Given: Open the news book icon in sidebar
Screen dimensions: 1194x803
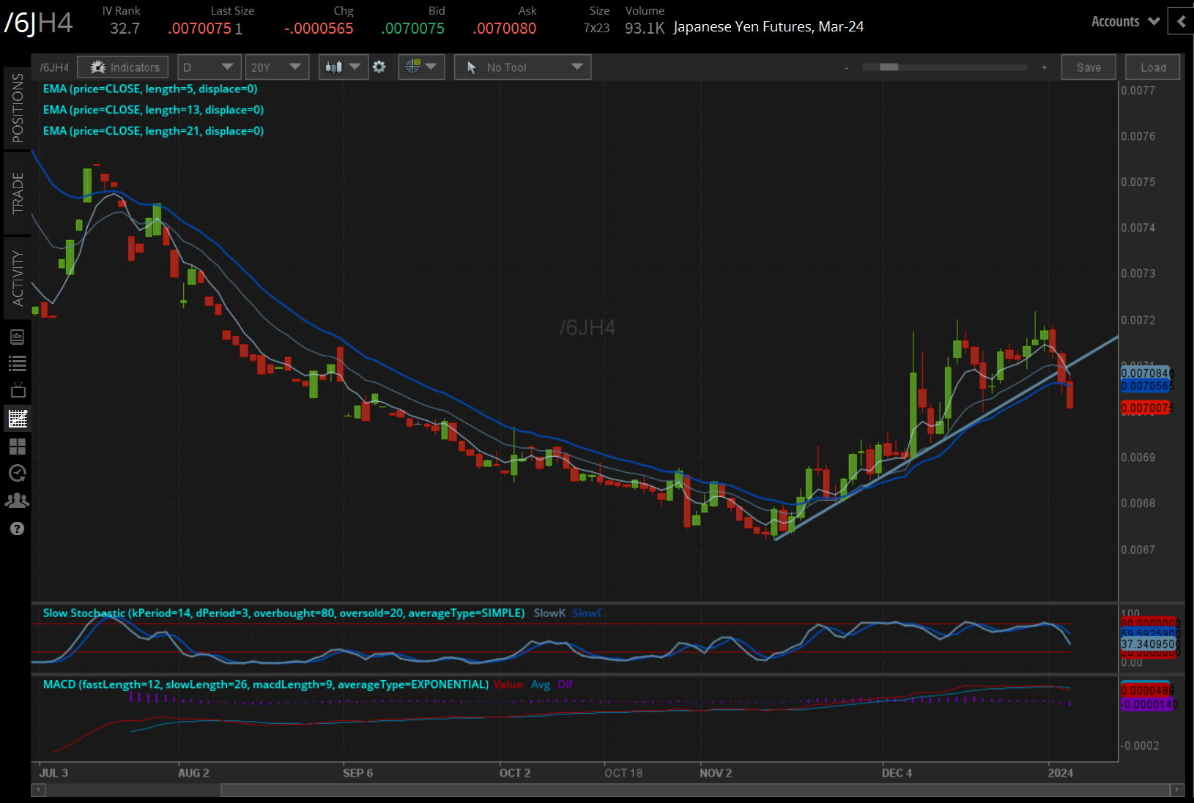Looking at the screenshot, I should tap(17, 337).
